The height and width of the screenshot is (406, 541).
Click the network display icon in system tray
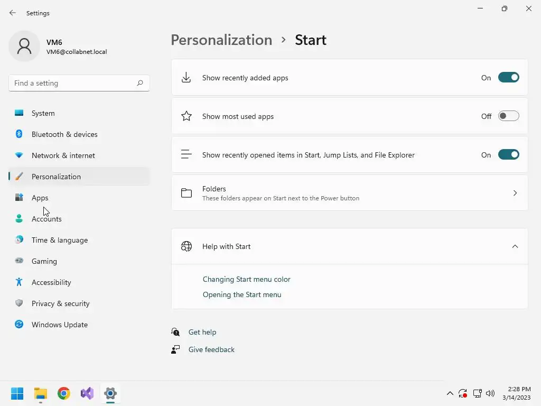pyautogui.click(x=478, y=393)
